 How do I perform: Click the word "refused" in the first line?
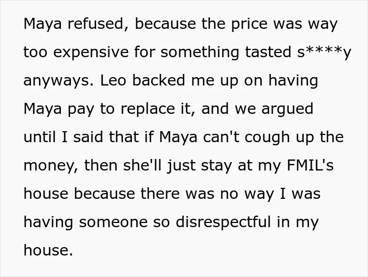[96, 24]
